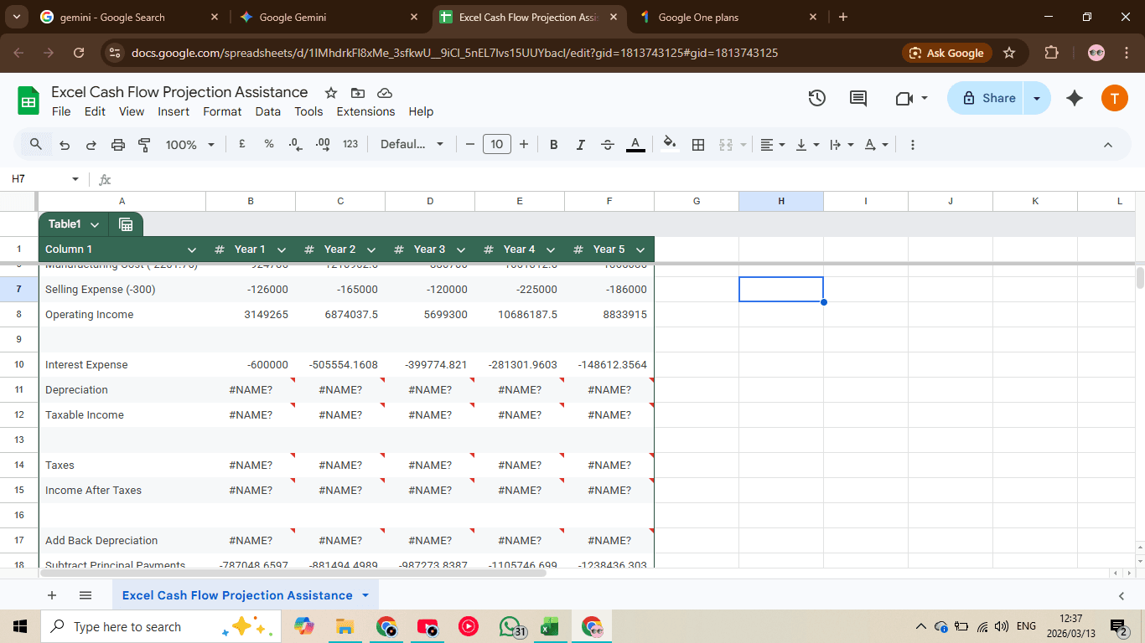Open Year 3 column filter dropdown
This screenshot has height=643, width=1145.
(x=461, y=249)
